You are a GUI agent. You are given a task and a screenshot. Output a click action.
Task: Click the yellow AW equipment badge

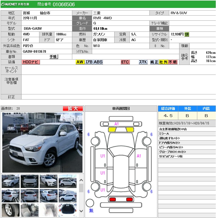[x=80, y=62]
